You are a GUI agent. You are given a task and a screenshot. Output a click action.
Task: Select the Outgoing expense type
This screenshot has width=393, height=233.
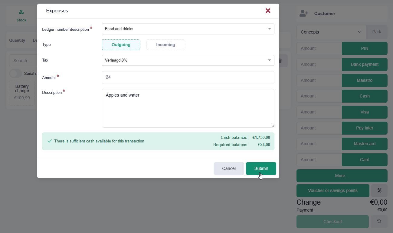[121, 45]
